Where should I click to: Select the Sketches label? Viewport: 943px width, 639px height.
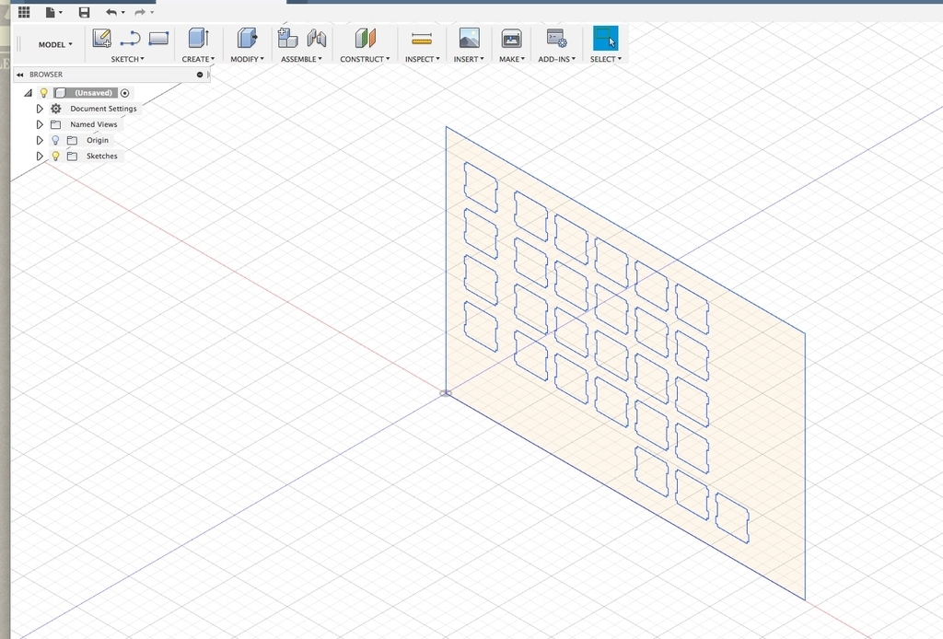[x=101, y=156]
